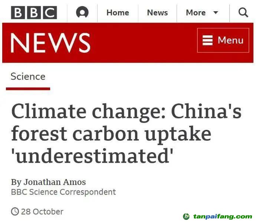The width and height of the screenshot is (256, 224).
Task: Click the author name Jonathan Amos
Action: [55, 182]
